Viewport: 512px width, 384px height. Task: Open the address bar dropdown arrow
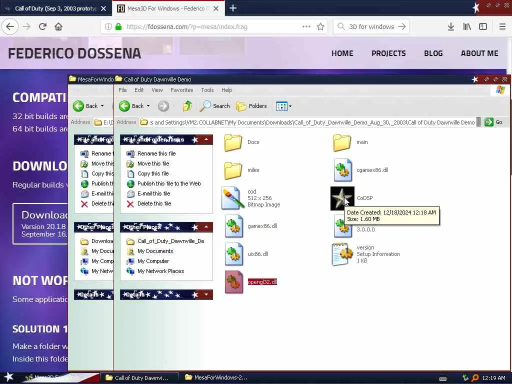coord(478,122)
